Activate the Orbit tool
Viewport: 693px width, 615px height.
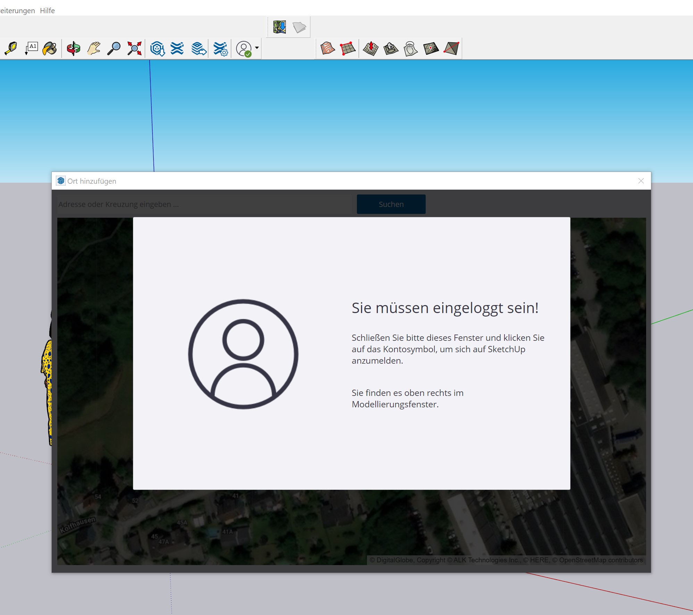73,48
